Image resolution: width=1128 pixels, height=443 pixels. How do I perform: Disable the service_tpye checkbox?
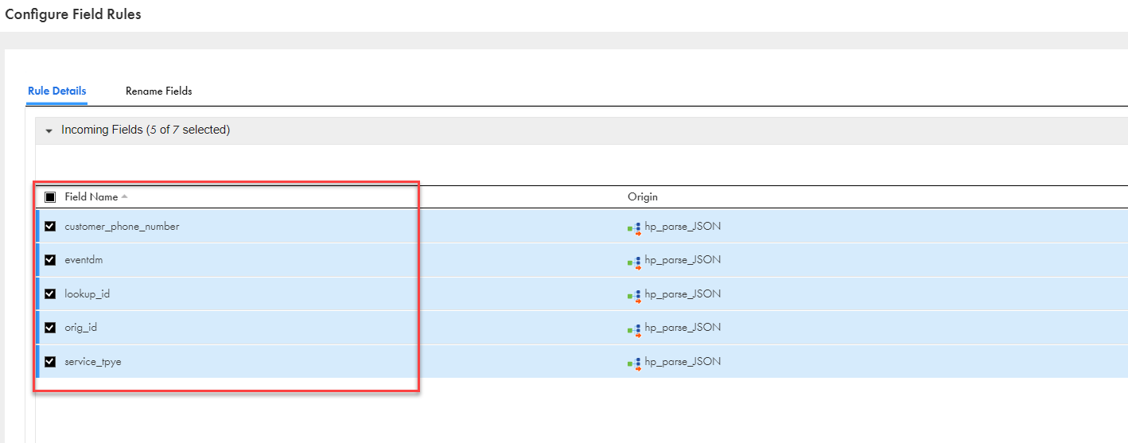click(50, 362)
